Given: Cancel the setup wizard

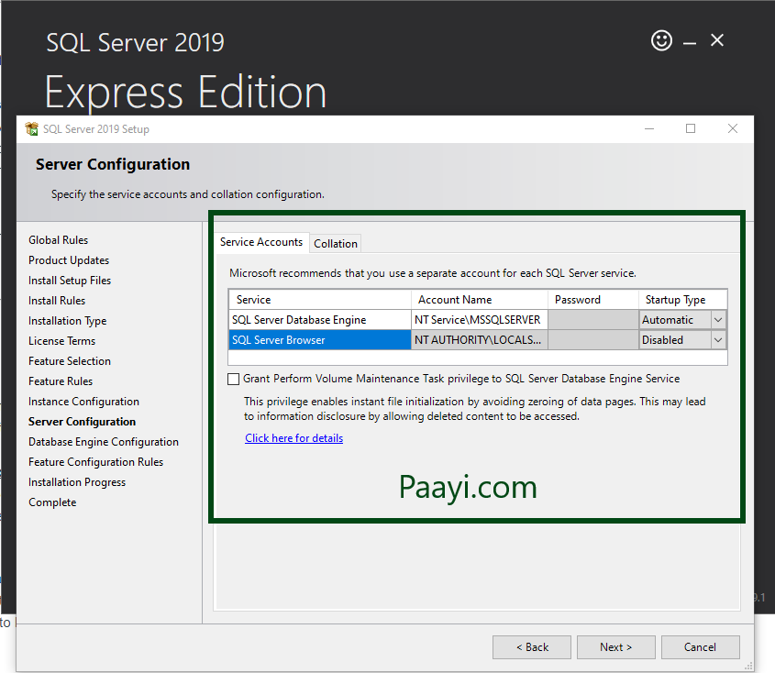Looking at the screenshot, I should 700,647.
